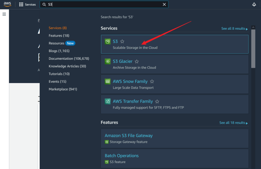Screen dimensions: 261x169
Task: Click the Storage Gateway feature icon
Action: click(106, 142)
